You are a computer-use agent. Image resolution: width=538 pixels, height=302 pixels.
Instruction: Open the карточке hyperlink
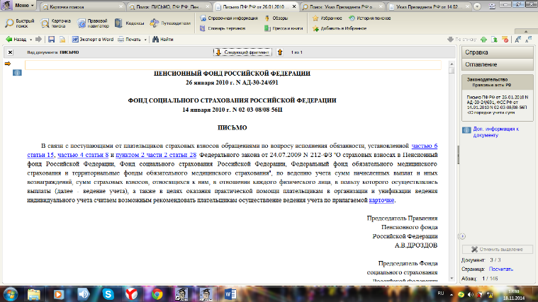381,200
